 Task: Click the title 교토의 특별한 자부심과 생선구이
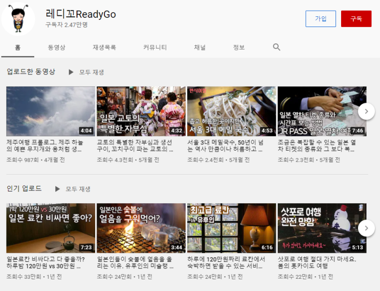[x=135, y=145]
